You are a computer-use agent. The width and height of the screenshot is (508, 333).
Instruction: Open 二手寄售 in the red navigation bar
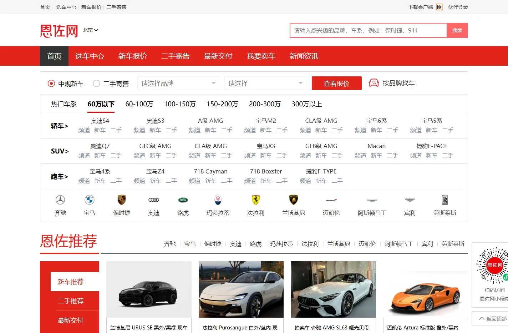pos(176,56)
